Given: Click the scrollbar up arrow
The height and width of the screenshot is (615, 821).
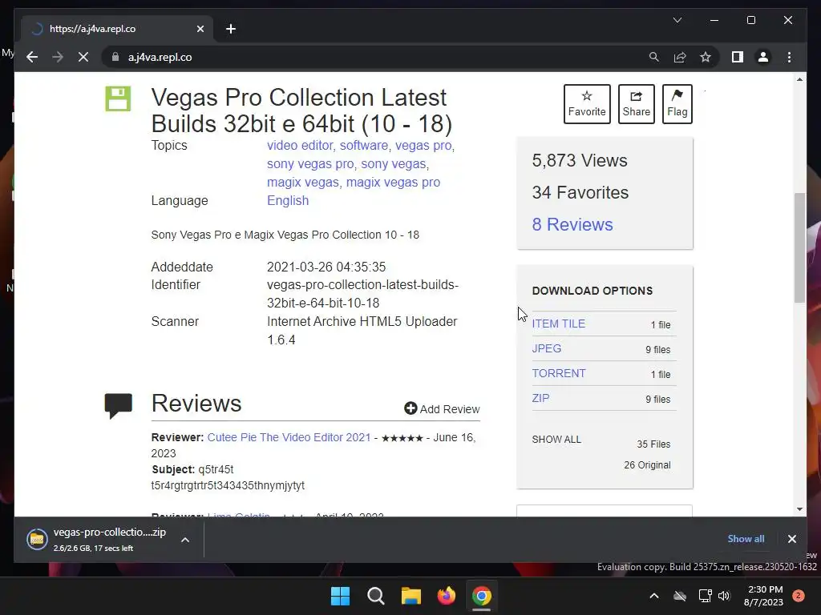Looking at the screenshot, I should pos(799,79).
